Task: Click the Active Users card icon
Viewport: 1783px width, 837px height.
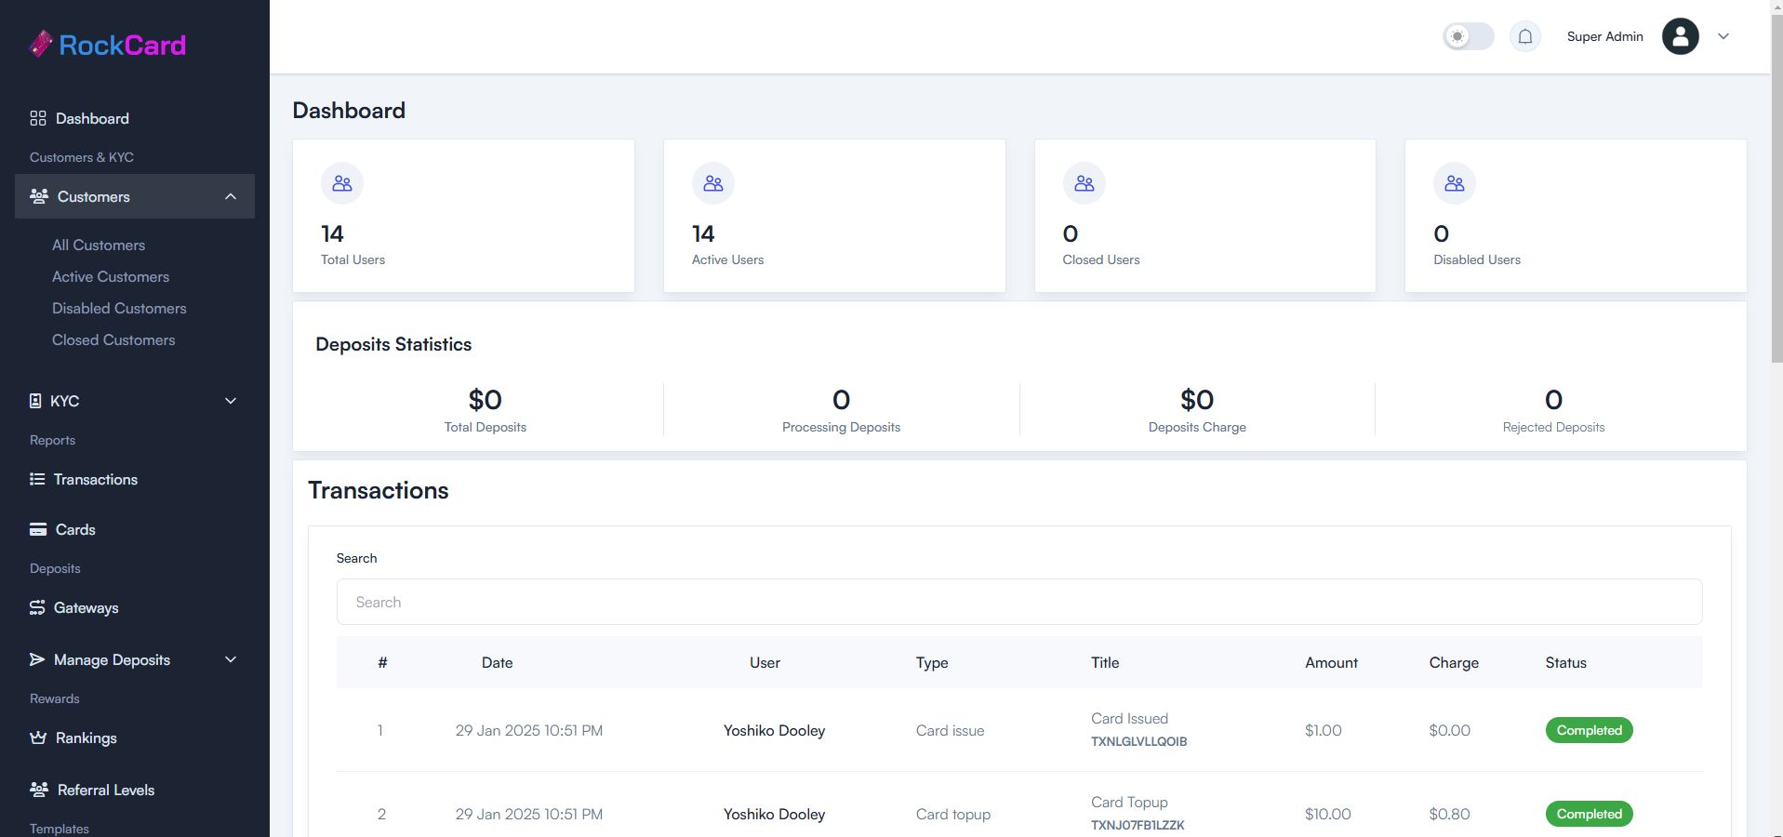Action: pyautogui.click(x=712, y=183)
